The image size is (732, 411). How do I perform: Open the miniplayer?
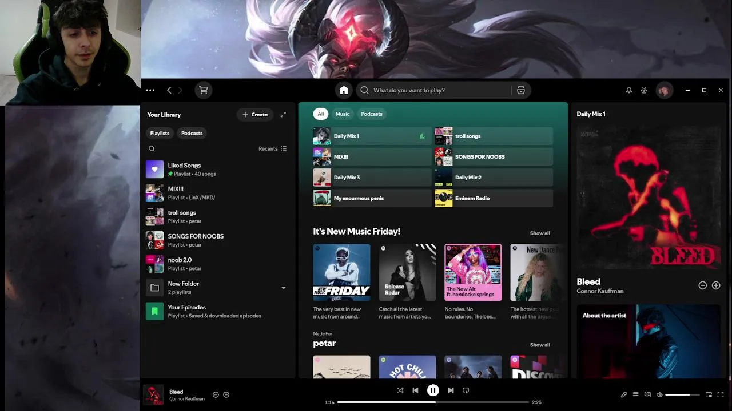[709, 394]
